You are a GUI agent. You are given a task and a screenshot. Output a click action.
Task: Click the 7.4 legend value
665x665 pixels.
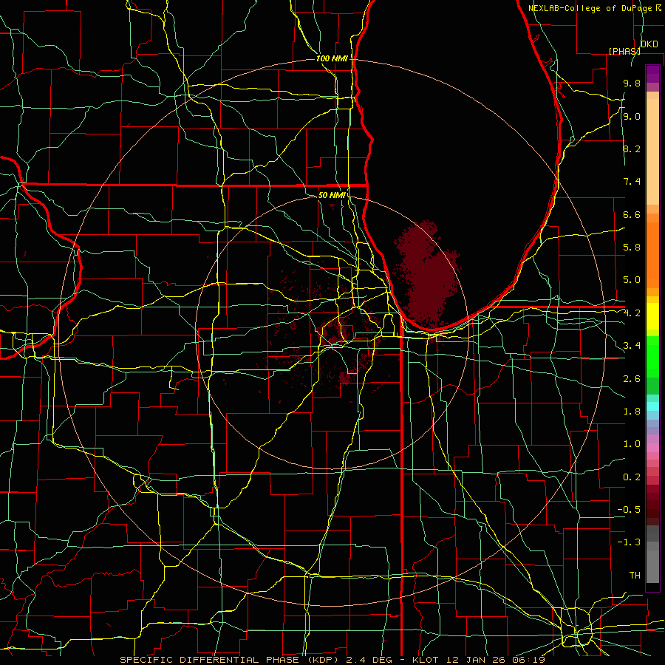(632, 182)
